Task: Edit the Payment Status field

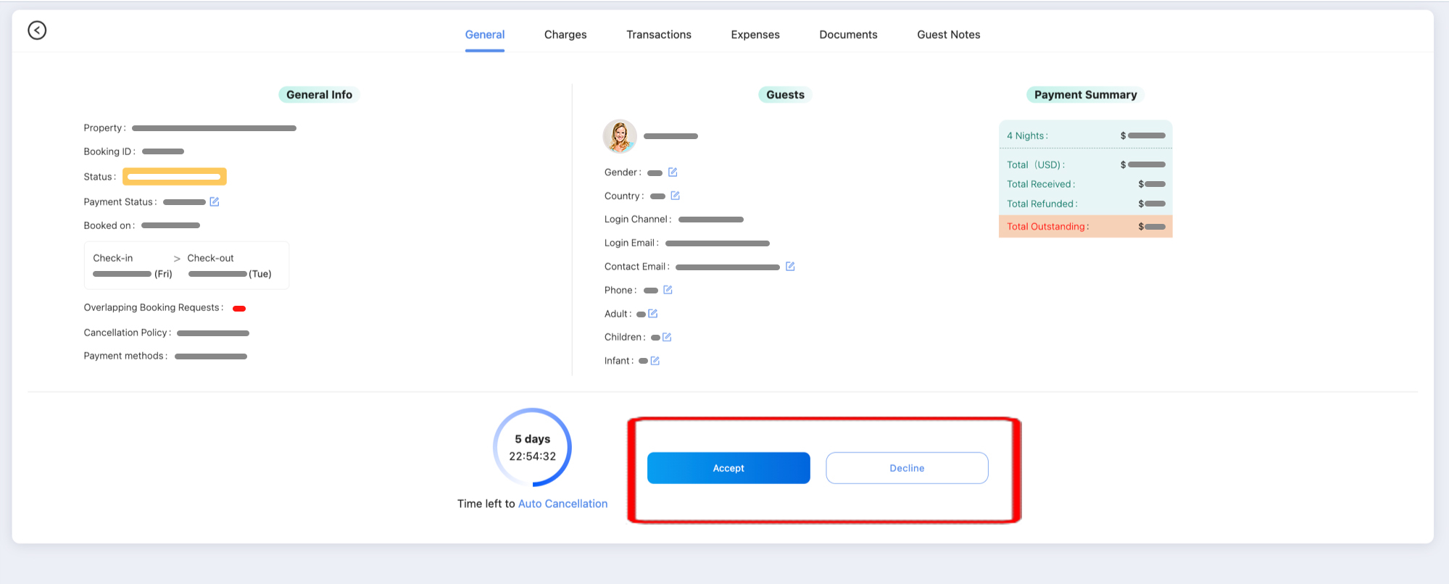Action: coord(215,202)
